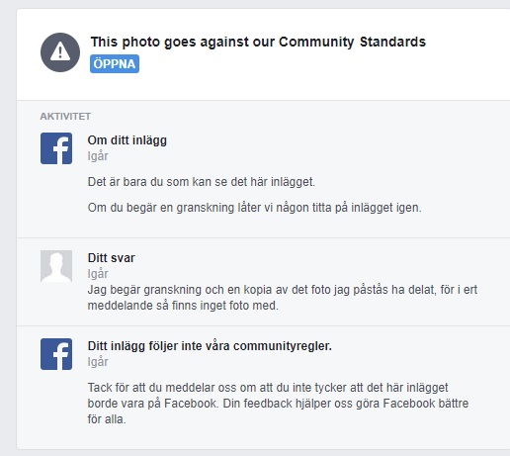Screen dimensions: 510x456
Task: Click text about begär en granskning
Action: tap(254, 208)
